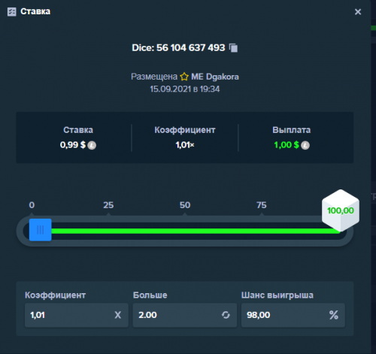Click the Больше input with 2.00
This screenshot has width=376, height=354.
tap(185, 315)
